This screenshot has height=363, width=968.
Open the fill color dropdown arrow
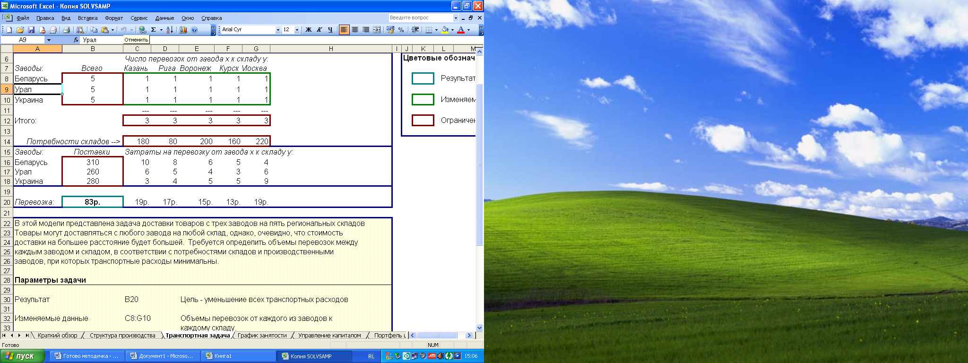[x=452, y=30]
